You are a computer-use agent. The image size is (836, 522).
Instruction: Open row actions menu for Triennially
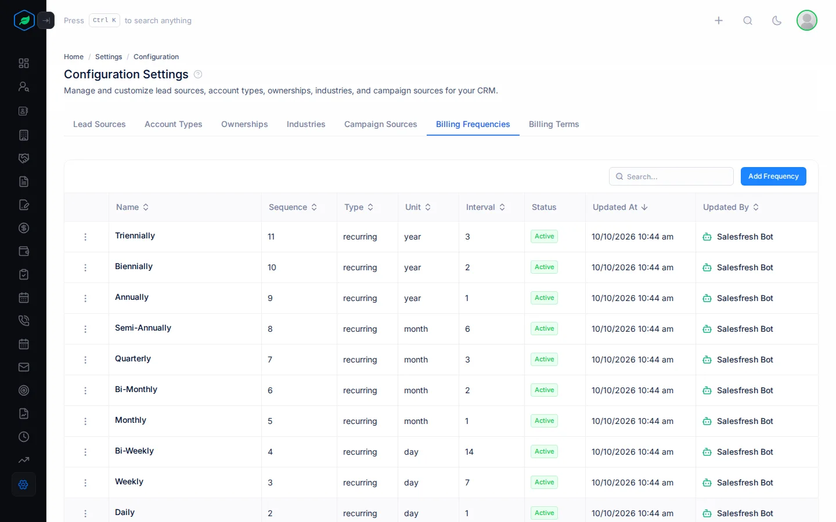pyautogui.click(x=85, y=237)
